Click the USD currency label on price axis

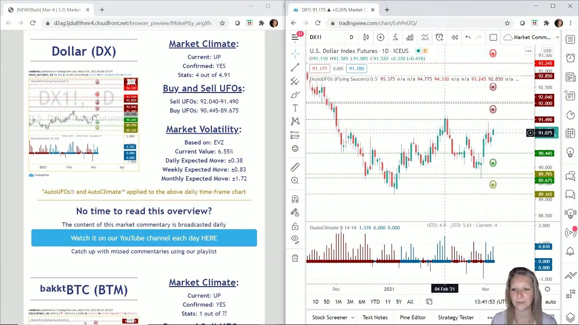click(547, 51)
